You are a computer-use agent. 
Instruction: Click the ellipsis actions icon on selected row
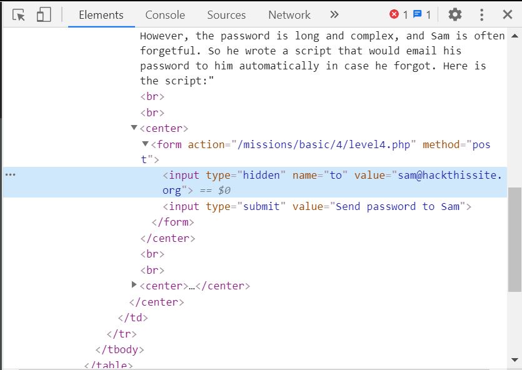coord(11,174)
